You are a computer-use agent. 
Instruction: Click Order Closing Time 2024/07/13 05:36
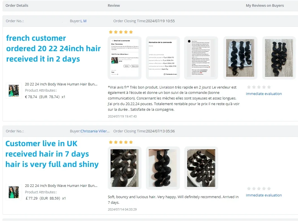click(144, 131)
